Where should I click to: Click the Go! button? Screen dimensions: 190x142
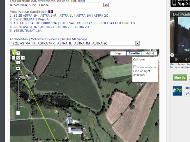tap(106, 5)
